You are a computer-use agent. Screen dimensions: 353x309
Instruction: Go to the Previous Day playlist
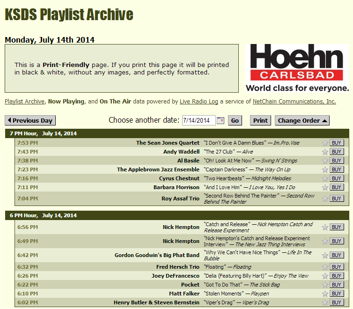pos(30,120)
